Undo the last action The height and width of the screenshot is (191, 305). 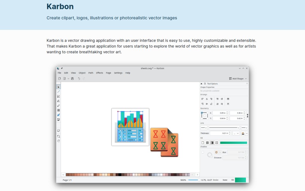79,79
